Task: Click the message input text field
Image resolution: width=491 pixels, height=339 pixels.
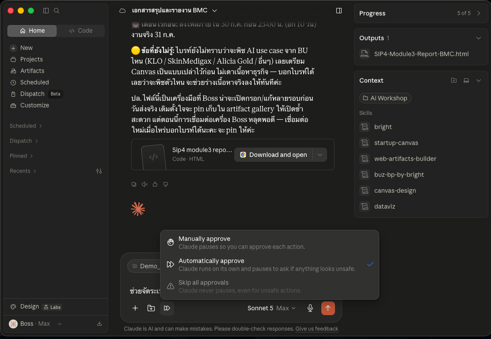Action: (145, 291)
